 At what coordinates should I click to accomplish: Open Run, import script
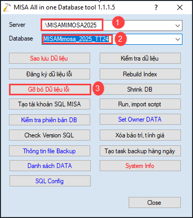click(x=140, y=104)
